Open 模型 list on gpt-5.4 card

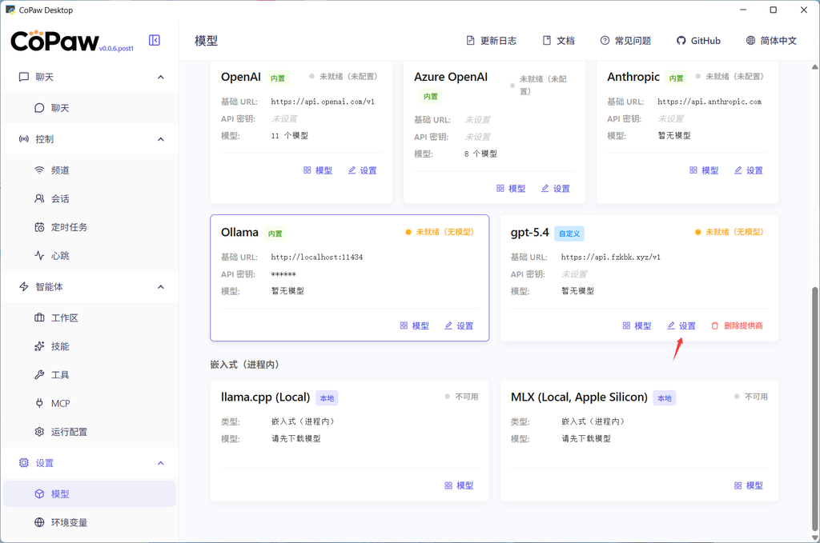click(637, 325)
